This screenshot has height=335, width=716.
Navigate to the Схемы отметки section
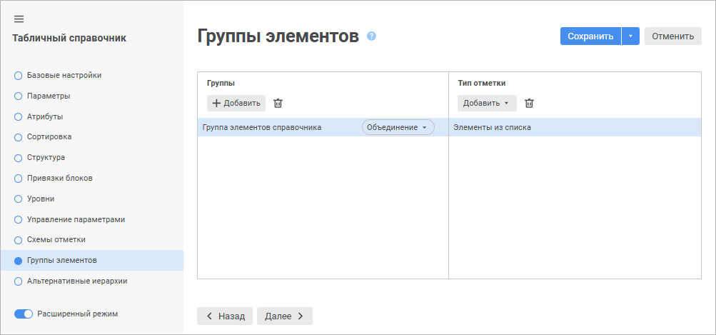coord(56,240)
